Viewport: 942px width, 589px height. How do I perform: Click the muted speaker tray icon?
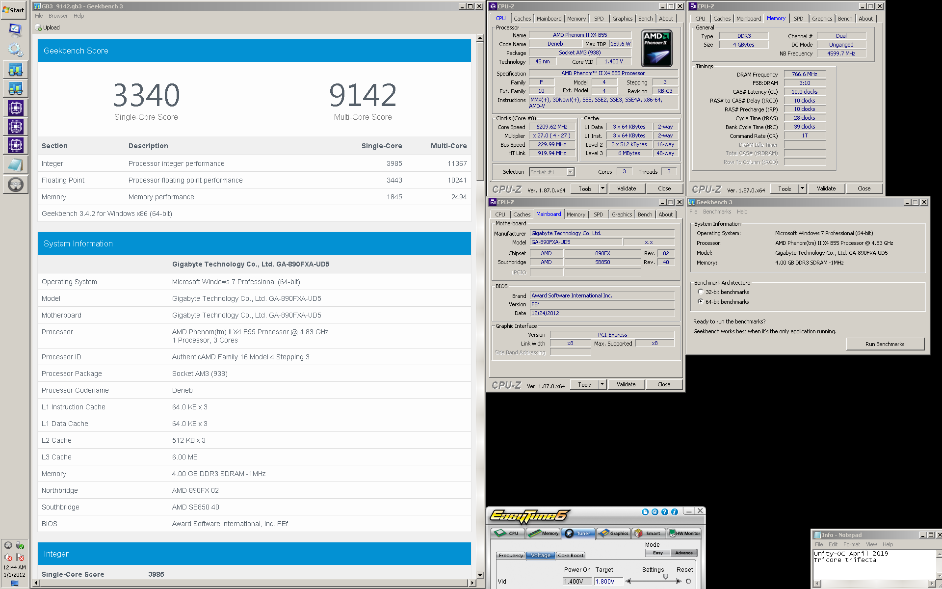(8, 558)
